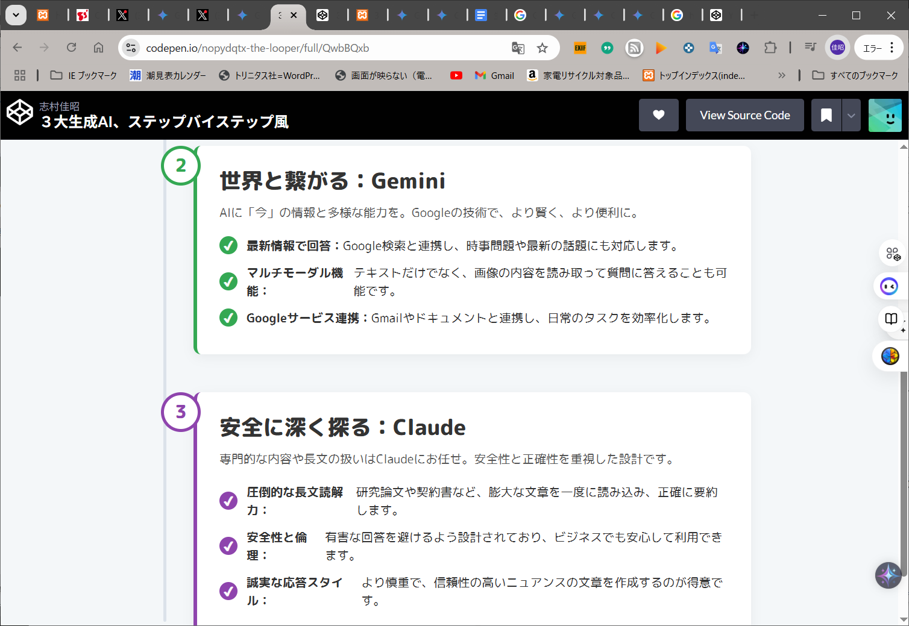Open the トリニタス社=WordPr... bookmark
This screenshot has height=626, width=909.
[269, 75]
